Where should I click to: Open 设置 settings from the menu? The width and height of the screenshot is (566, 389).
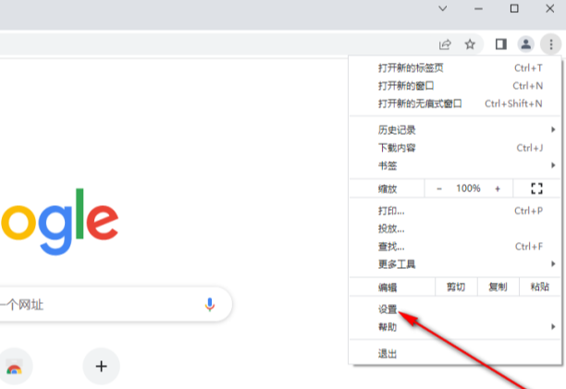[455, 309]
